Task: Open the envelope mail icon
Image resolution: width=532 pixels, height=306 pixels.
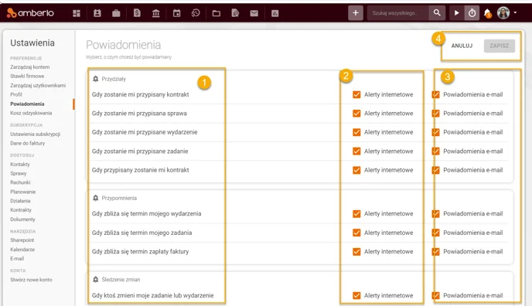Action: tap(254, 13)
